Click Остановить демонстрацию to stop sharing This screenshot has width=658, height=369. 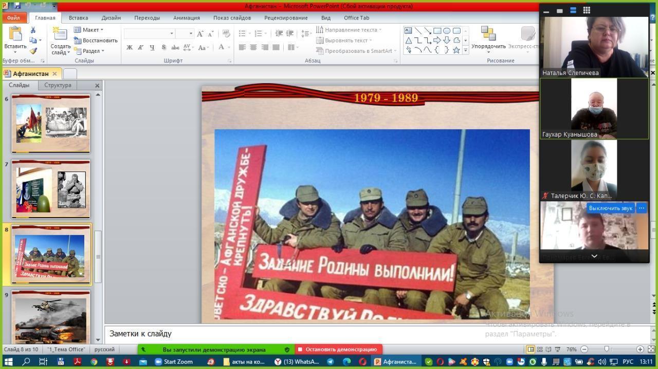click(338, 349)
